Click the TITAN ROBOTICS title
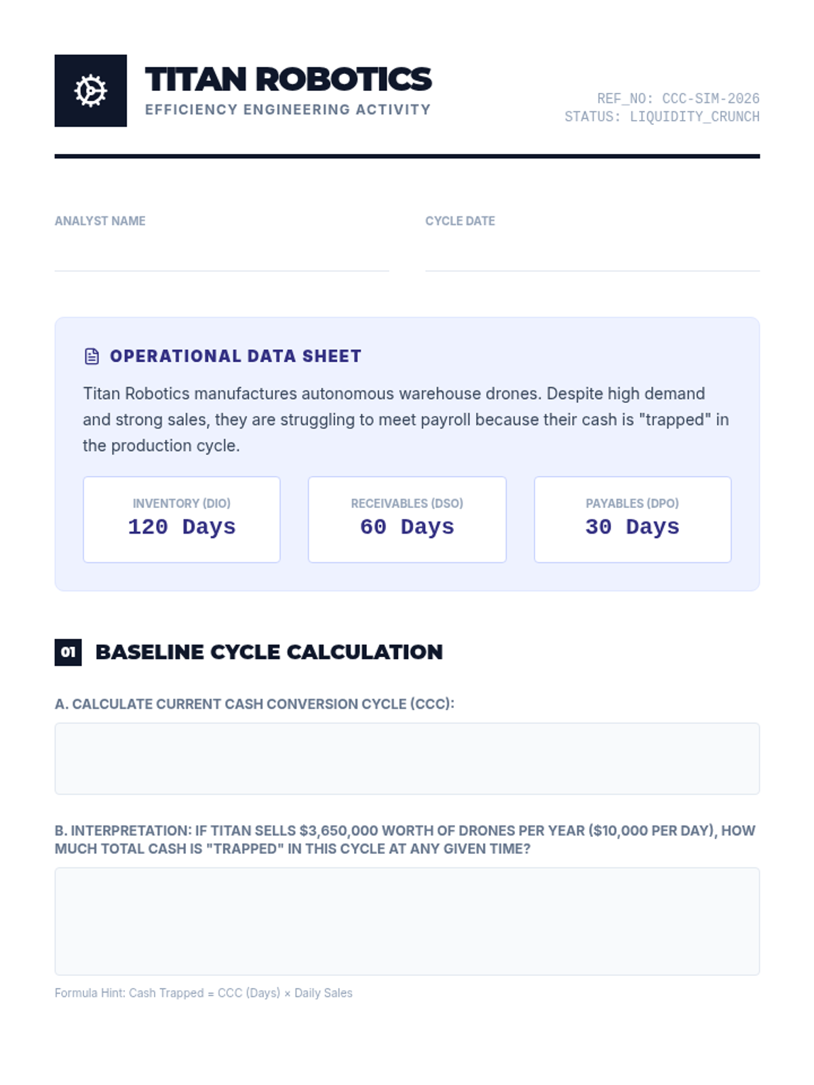814x1085 pixels. pos(288,79)
